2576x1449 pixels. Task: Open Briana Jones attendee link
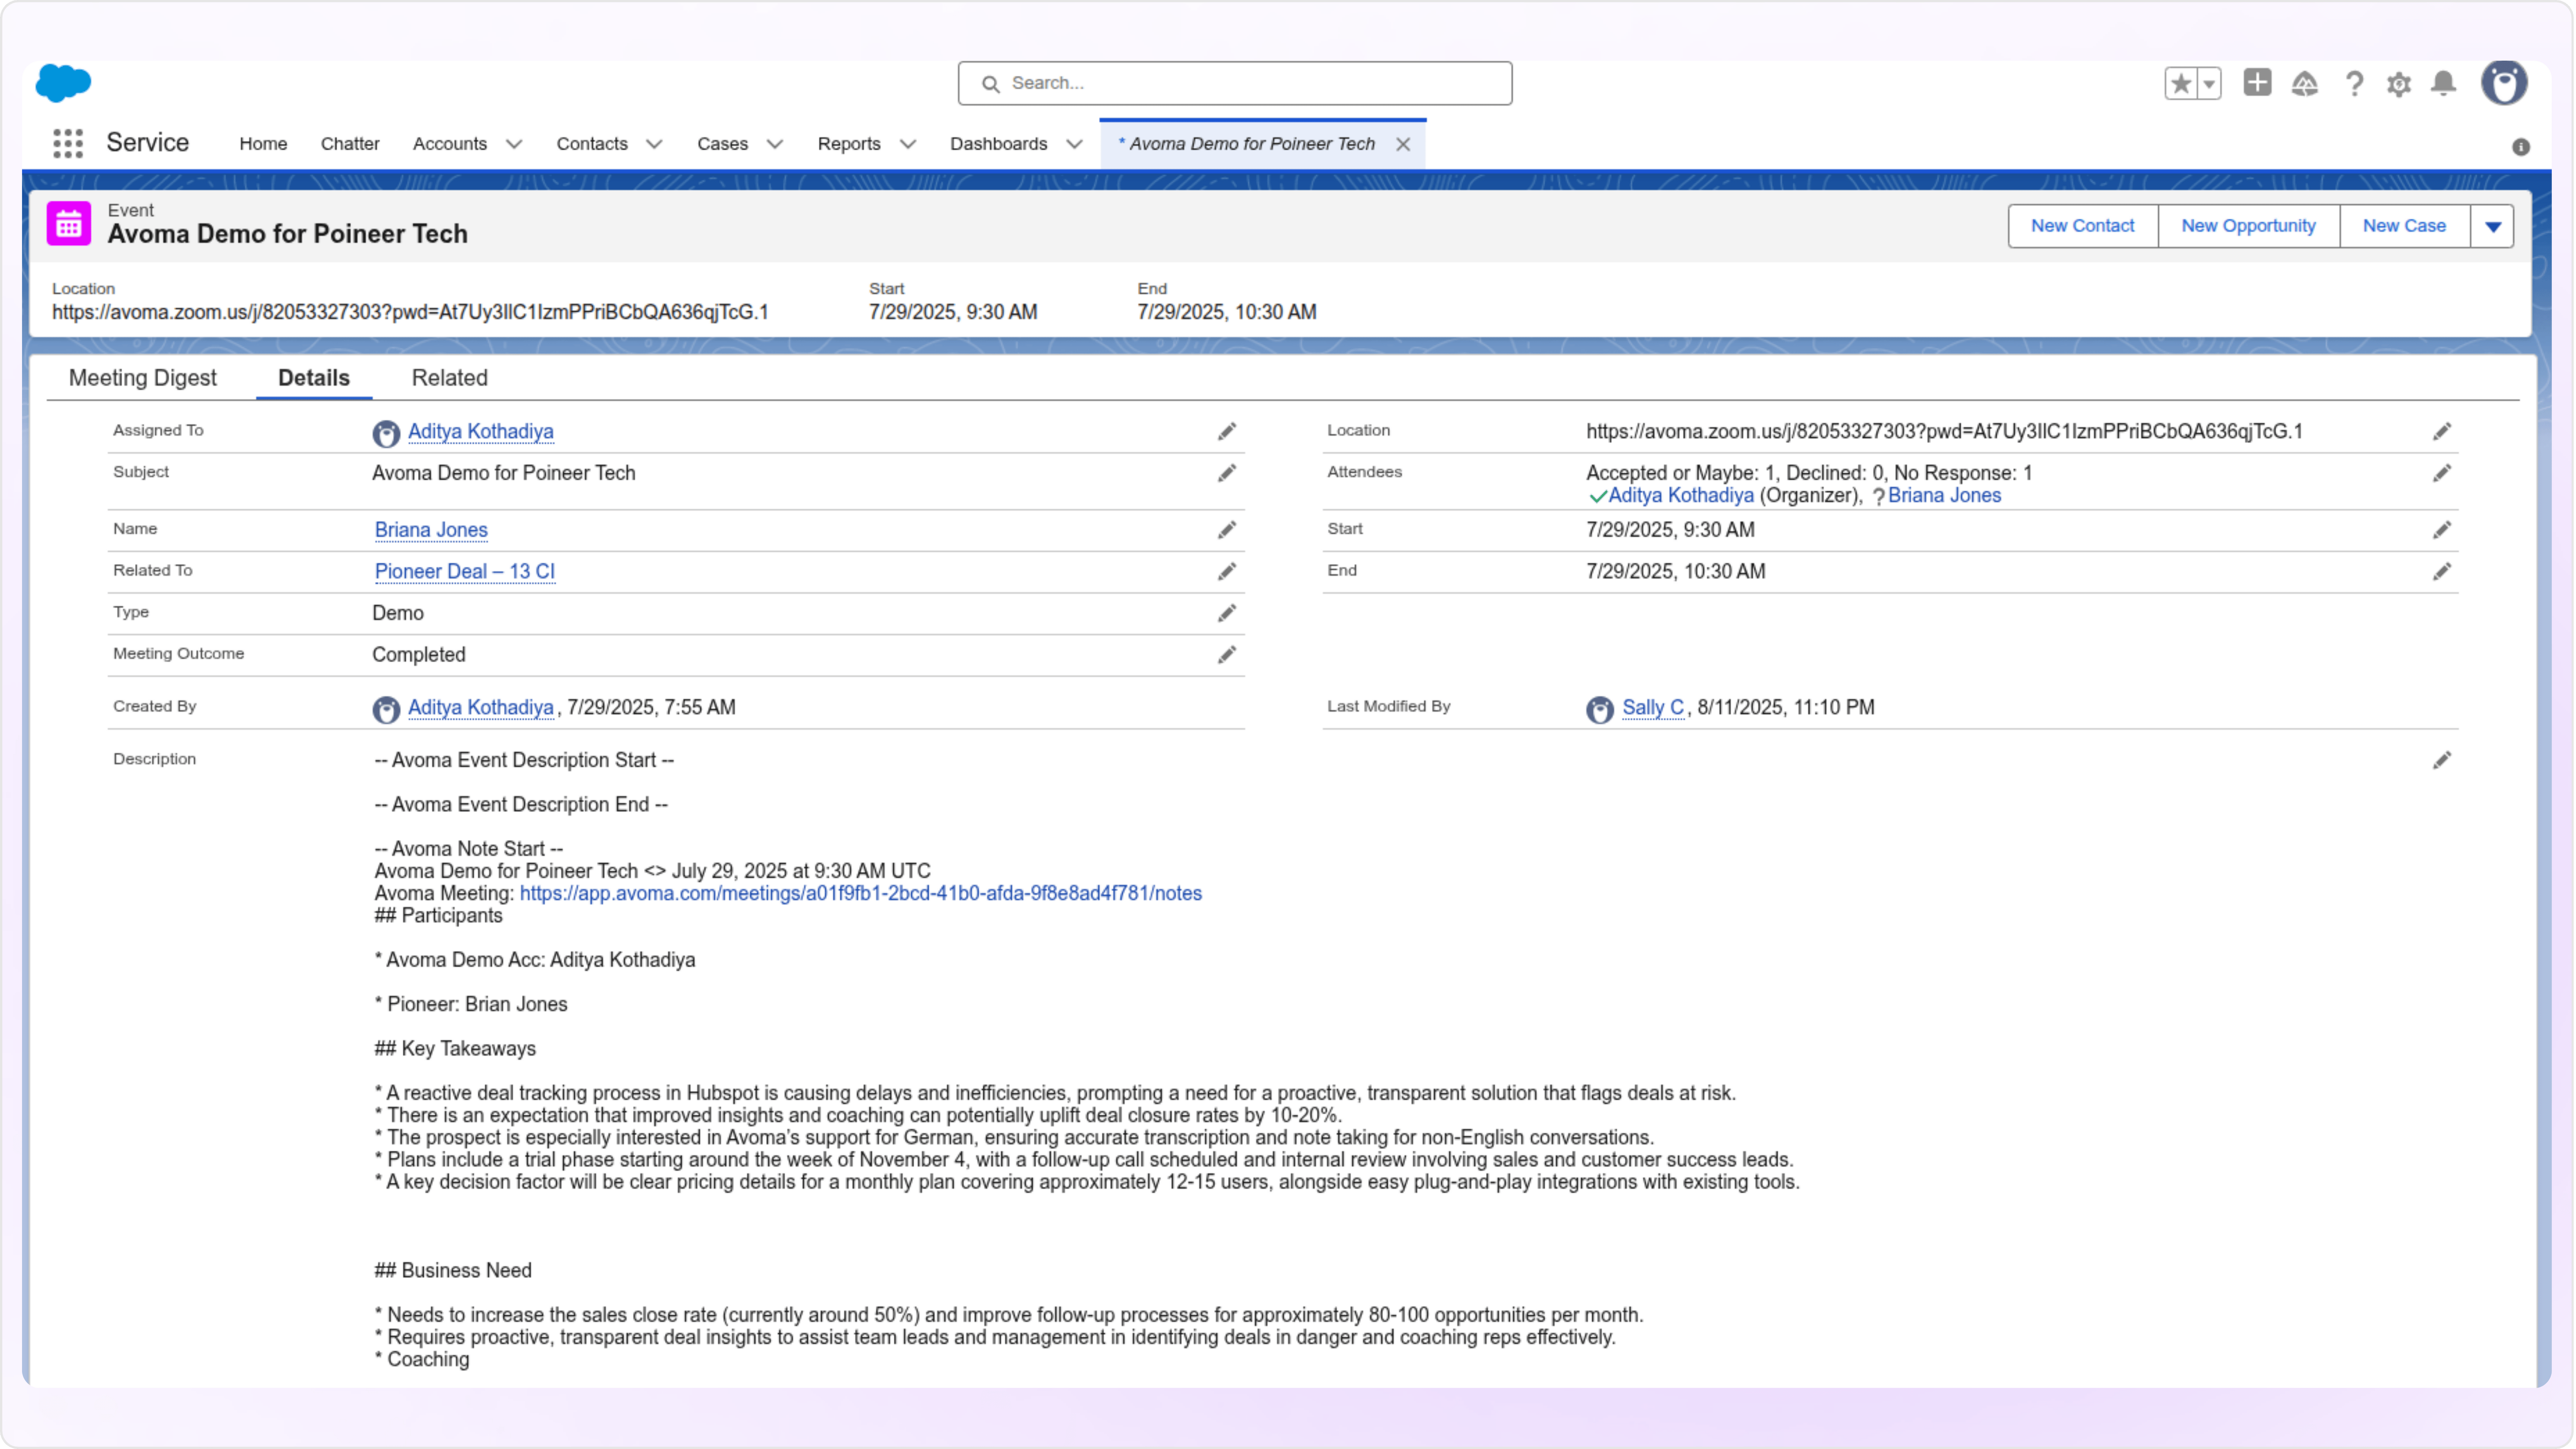[x=1944, y=496]
